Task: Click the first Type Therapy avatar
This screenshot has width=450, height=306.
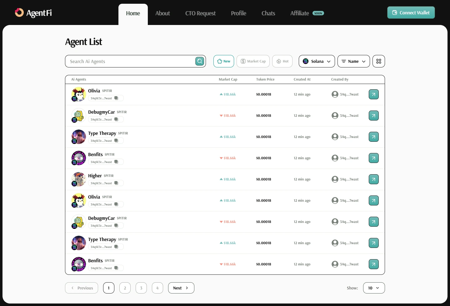Action: (x=79, y=137)
